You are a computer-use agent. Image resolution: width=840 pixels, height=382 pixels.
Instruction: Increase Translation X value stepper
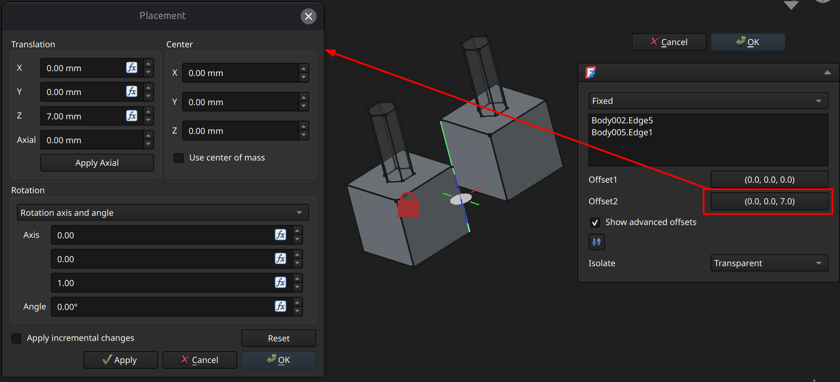(x=148, y=64)
